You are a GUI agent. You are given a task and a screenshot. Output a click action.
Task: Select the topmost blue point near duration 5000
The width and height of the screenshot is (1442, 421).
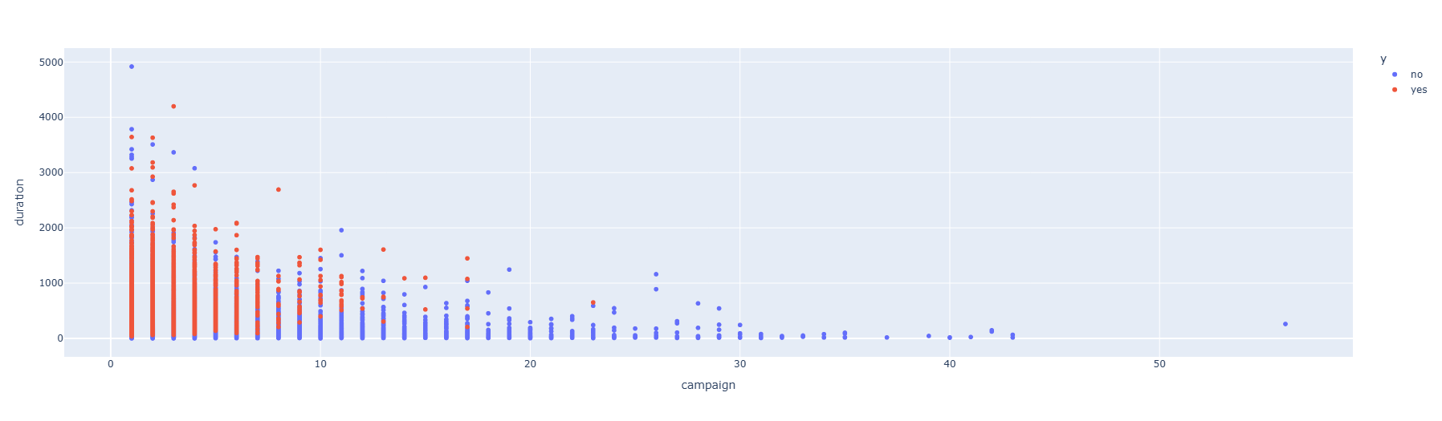point(132,67)
